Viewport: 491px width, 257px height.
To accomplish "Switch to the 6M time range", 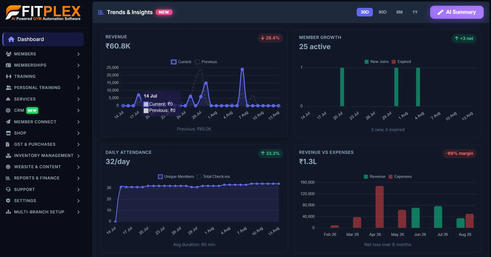I will [x=399, y=12].
